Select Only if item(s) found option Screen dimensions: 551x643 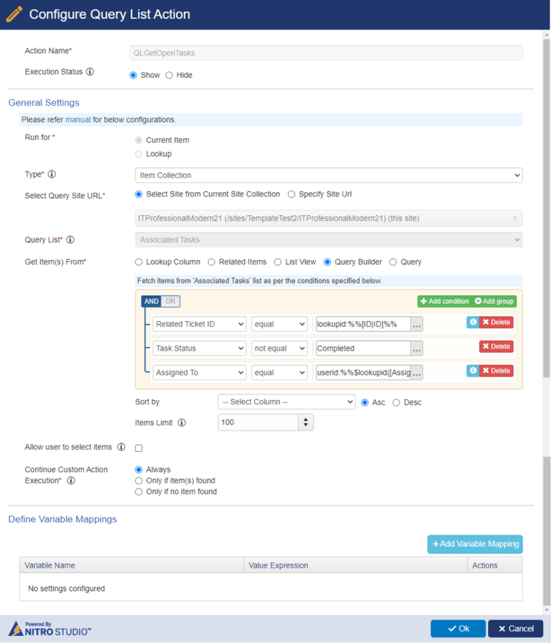(x=139, y=480)
